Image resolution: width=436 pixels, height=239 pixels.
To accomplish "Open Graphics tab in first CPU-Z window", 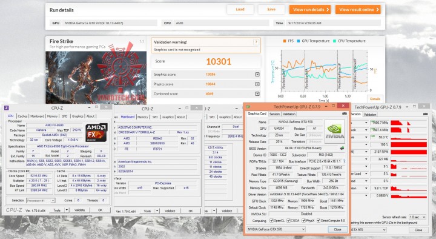I will point(78,116).
